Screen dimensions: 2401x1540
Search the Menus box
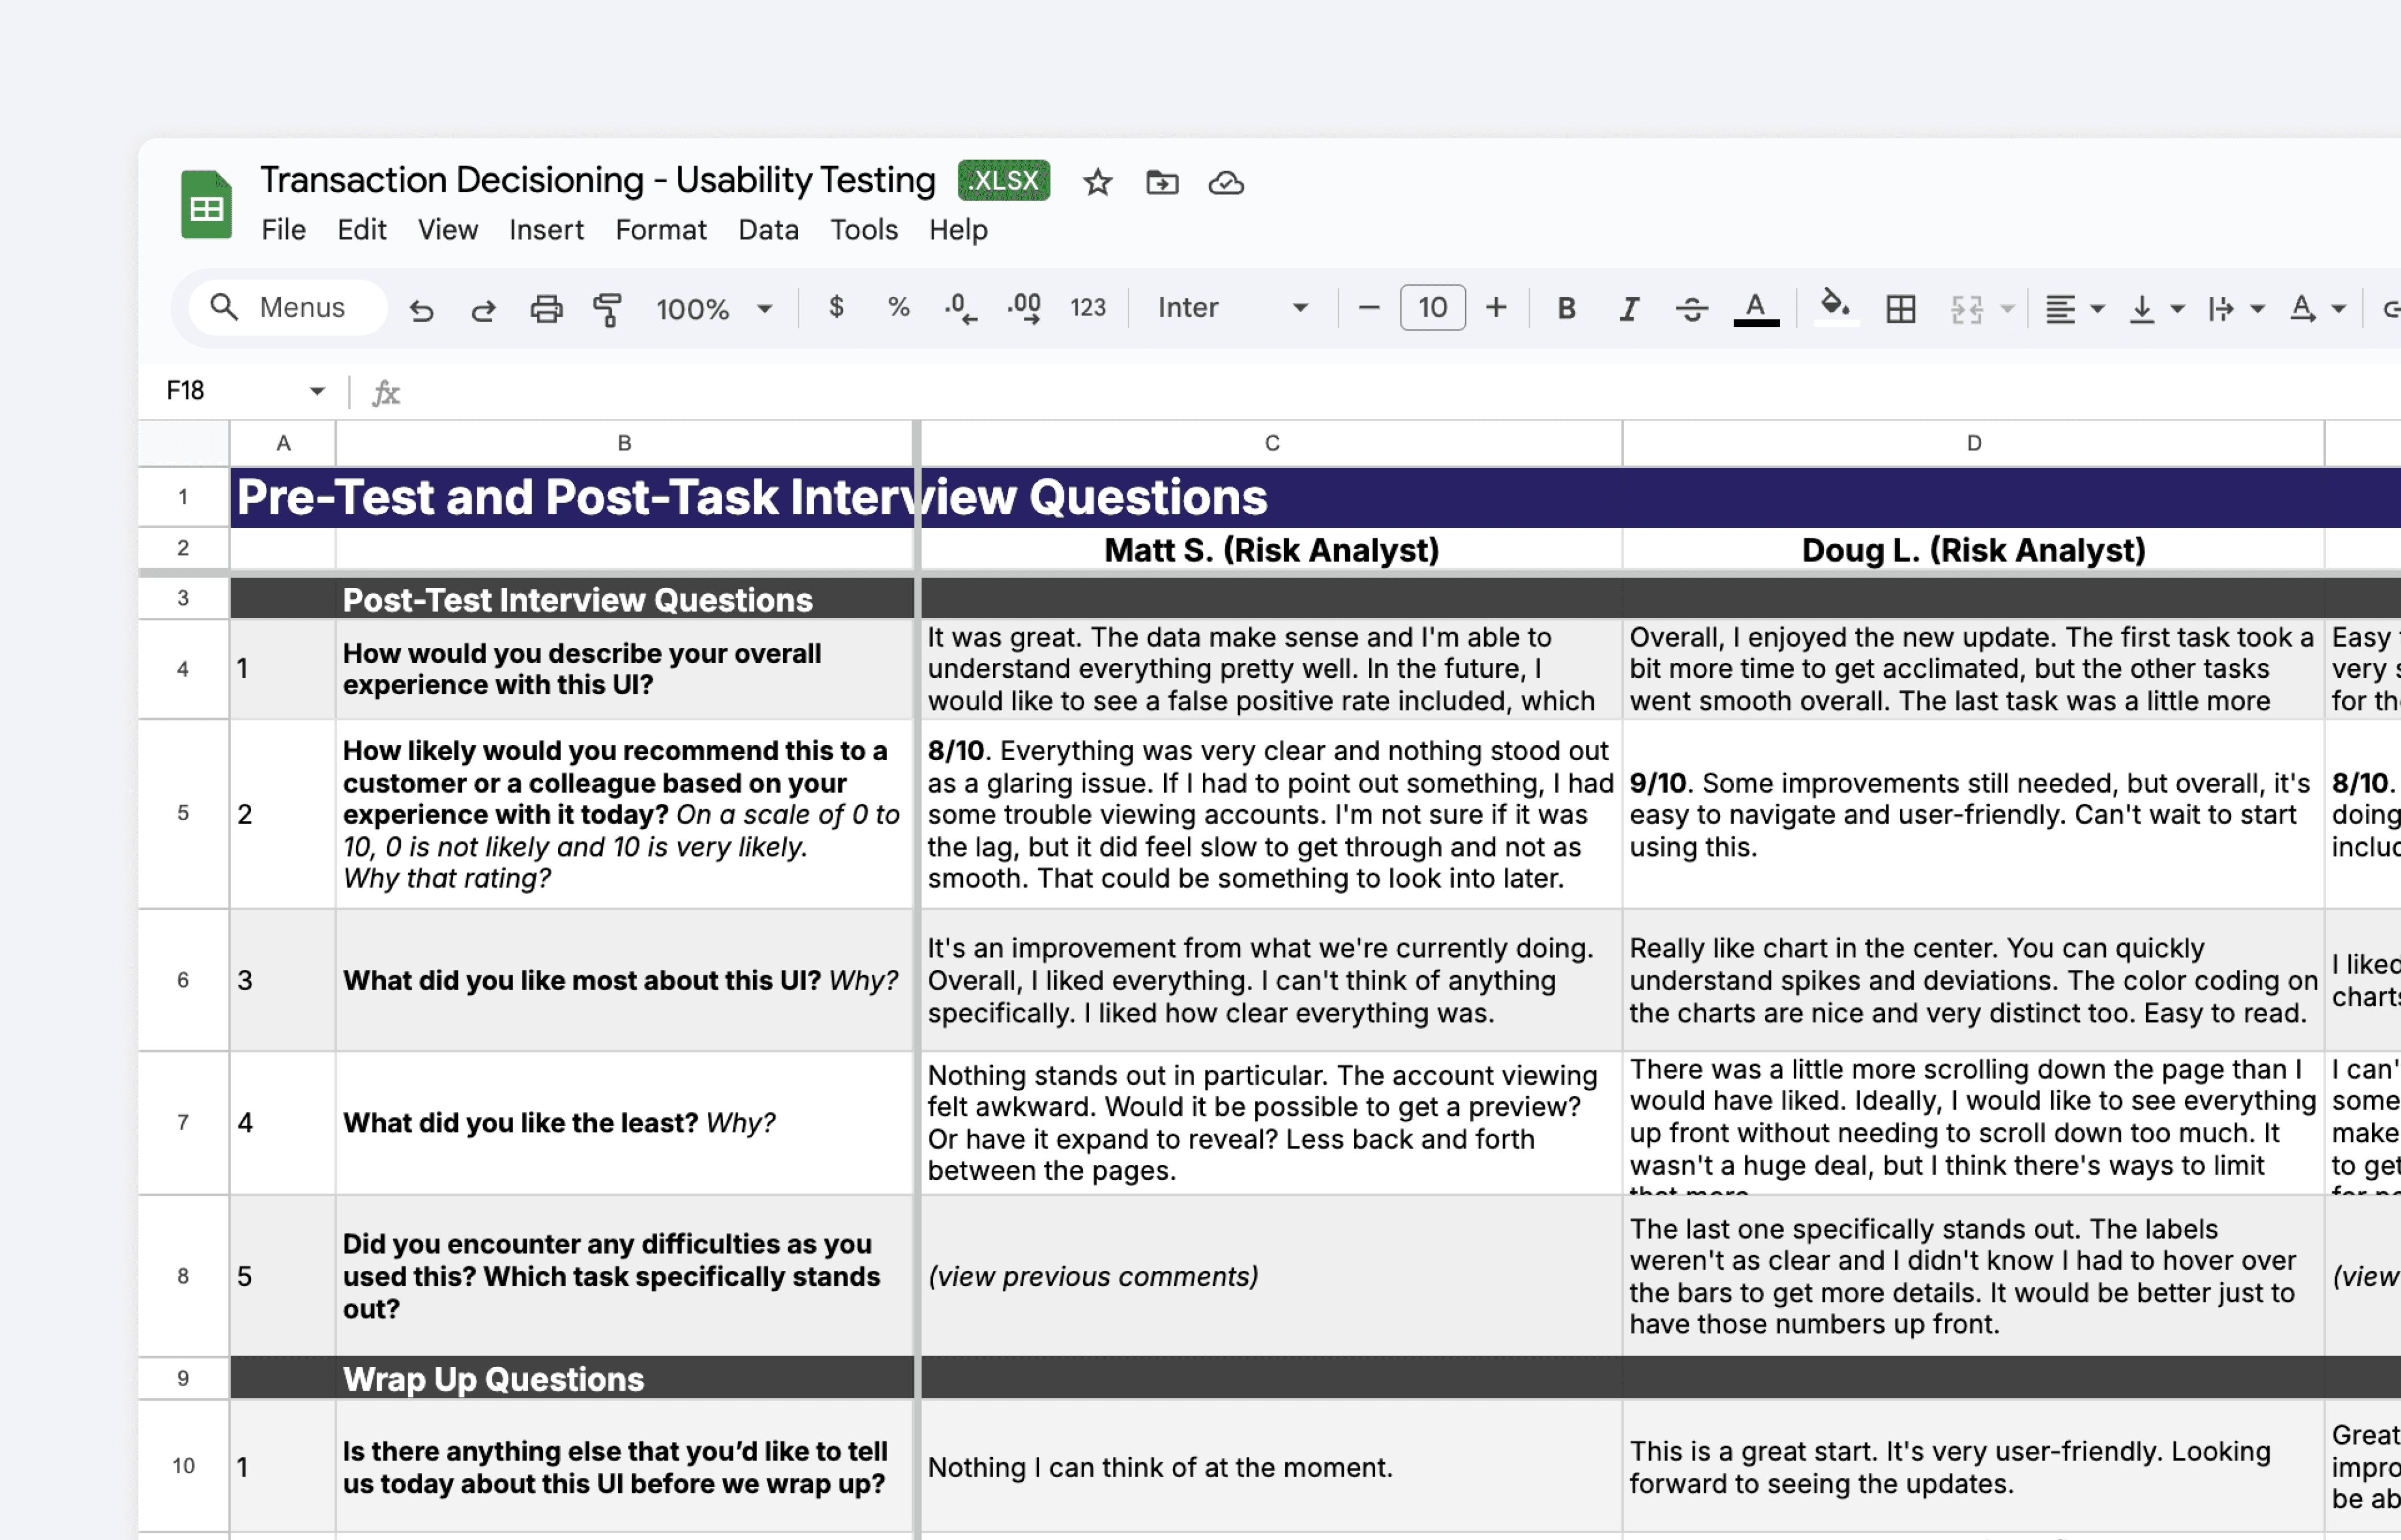coord(287,307)
